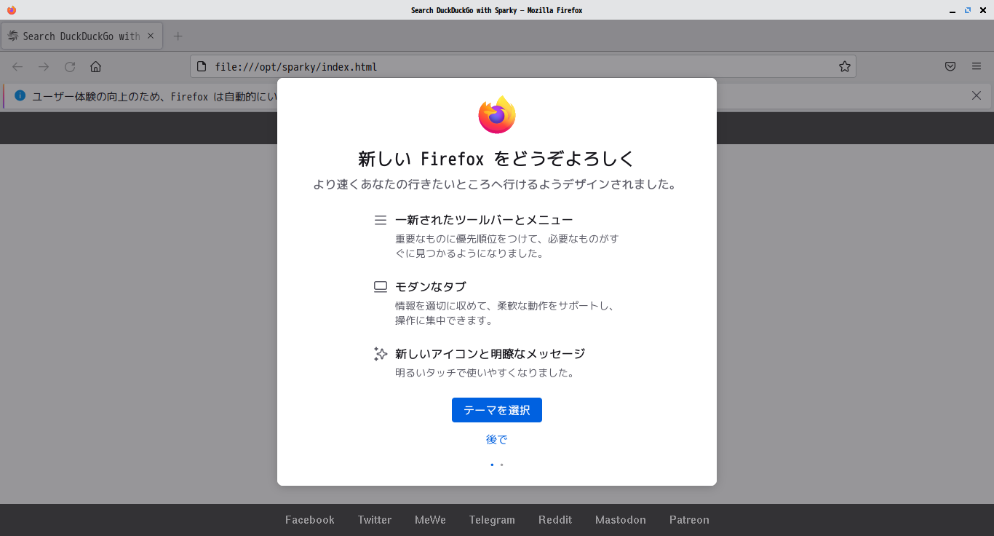Click the Firefox logo in welcome dialog
Screen dimensions: 994x536
[497, 115]
